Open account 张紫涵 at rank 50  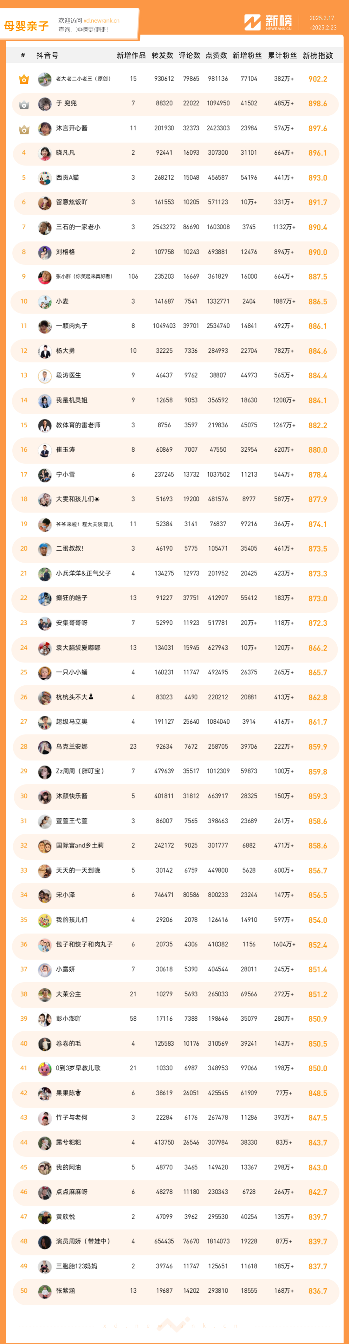65,1291
